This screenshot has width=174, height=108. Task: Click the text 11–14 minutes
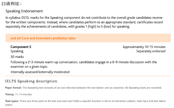click(x=23, y=94)
